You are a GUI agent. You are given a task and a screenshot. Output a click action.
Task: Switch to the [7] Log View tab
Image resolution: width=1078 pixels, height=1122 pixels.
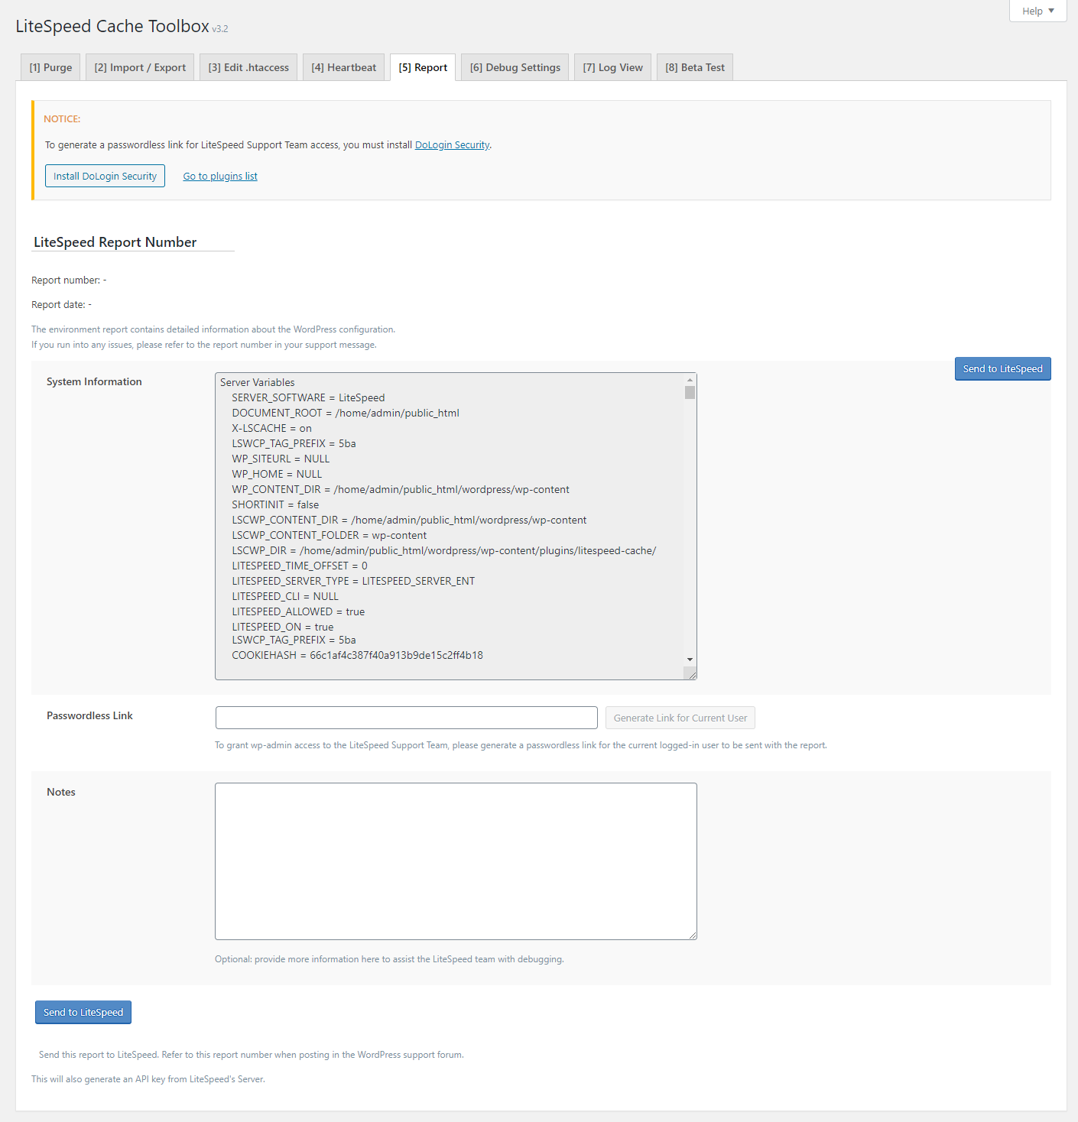pyautogui.click(x=613, y=67)
